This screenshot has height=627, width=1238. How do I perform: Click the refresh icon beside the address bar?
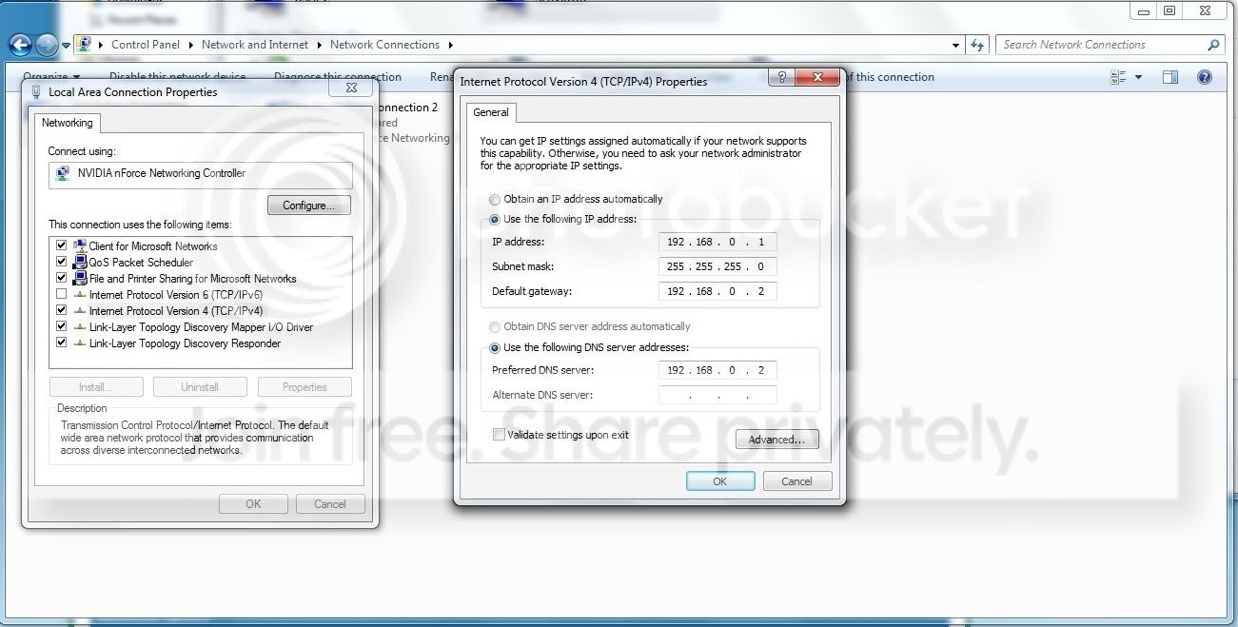977,45
